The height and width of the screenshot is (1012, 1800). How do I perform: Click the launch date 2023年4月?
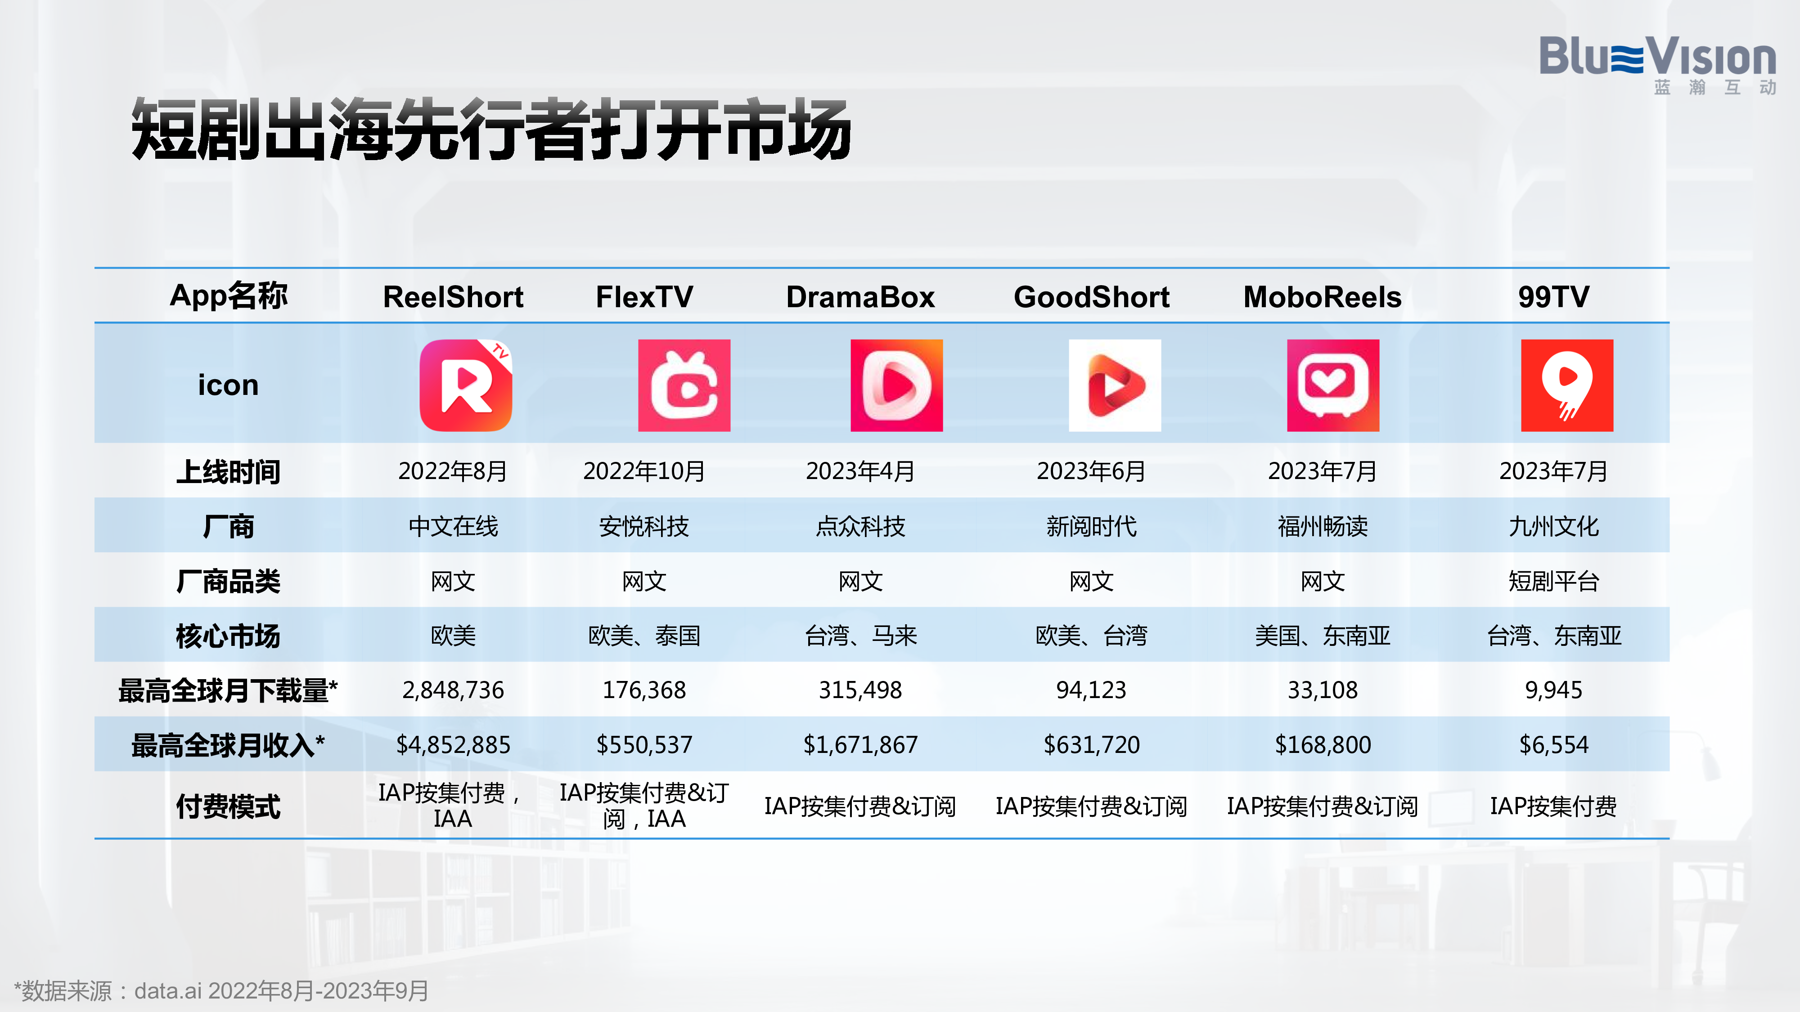tap(860, 471)
